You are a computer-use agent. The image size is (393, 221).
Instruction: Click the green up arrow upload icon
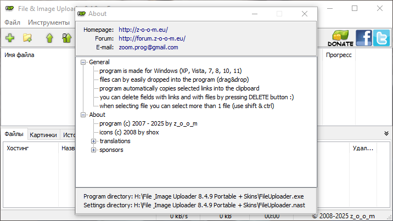49,38
